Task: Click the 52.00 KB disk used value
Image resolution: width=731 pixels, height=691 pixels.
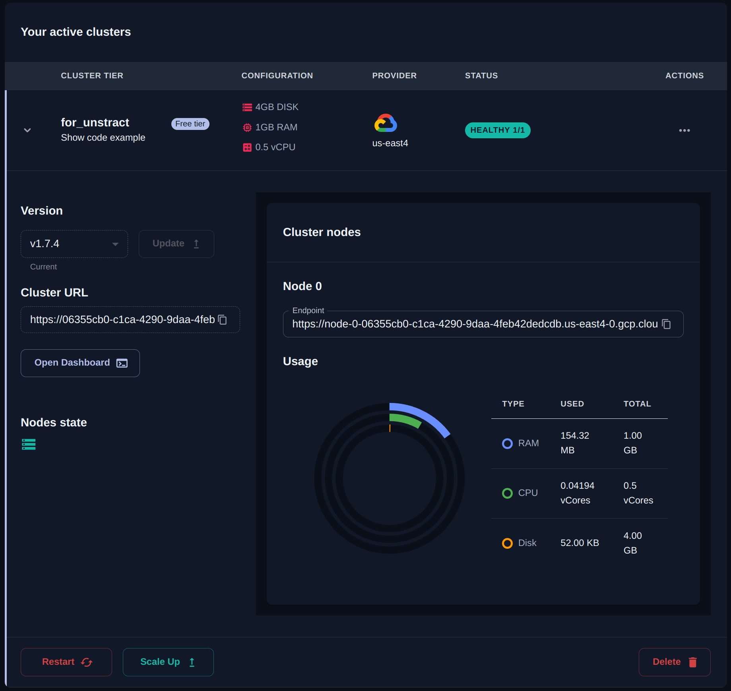Action: [580, 543]
